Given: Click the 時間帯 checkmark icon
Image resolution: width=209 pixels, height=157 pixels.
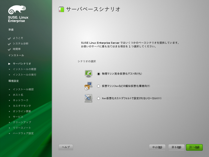Looking at the screenshot, I should pos(9,49).
